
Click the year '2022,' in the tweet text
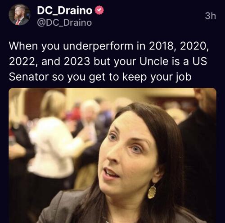23,61
